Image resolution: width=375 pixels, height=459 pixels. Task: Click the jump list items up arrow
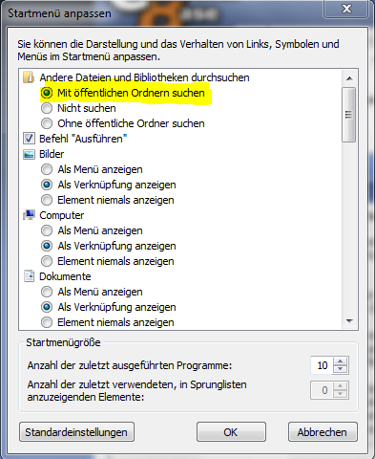341,386
